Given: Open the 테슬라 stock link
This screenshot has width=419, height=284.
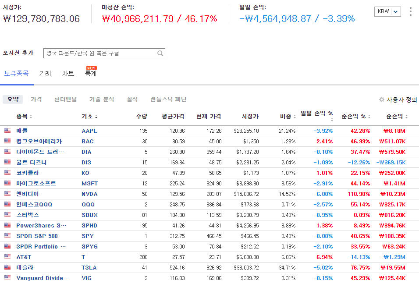Looking at the screenshot, I should [x=25, y=268].
